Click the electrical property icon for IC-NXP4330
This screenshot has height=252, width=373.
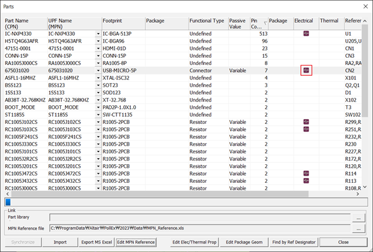click(306, 34)
